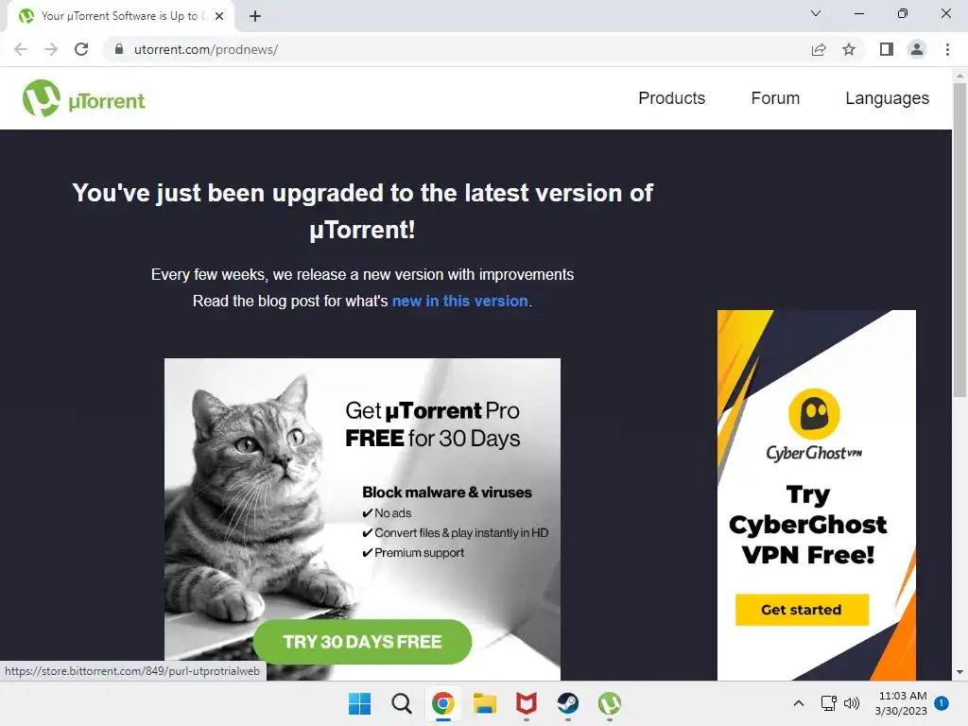
Task: Click the µTorrent logo in the header
Action: click(x=84, y=98)
